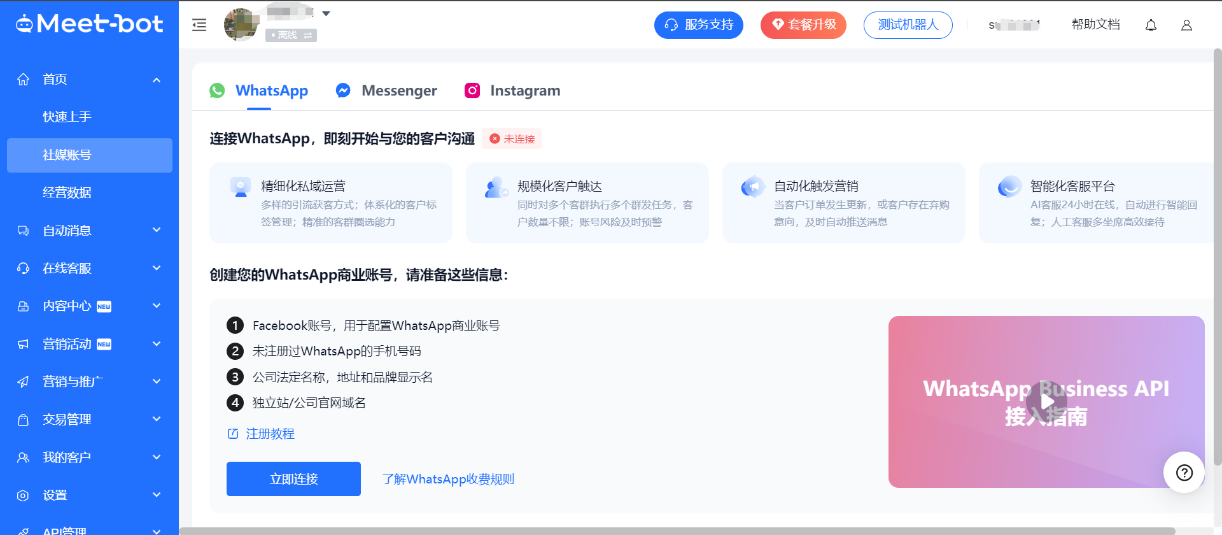Expand the 我的客户 menu chevron
Viewport: 1222px width, 535px height.
click(x=157, y=457)
